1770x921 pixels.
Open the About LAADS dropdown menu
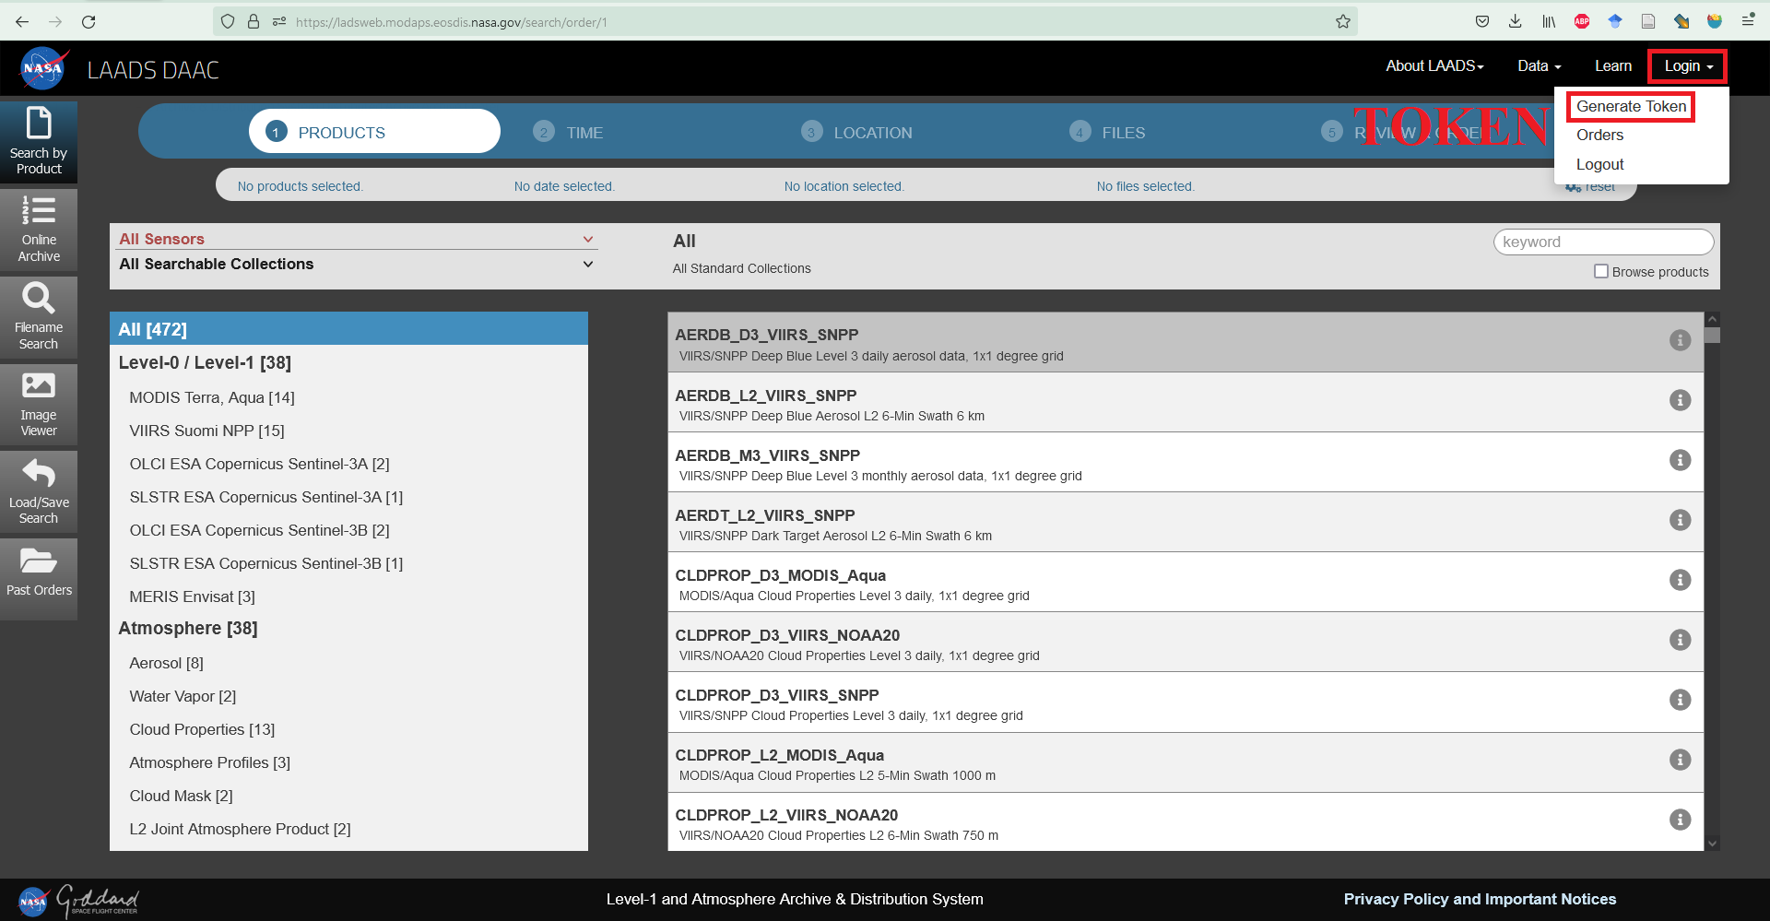[x=1434, y=66]
